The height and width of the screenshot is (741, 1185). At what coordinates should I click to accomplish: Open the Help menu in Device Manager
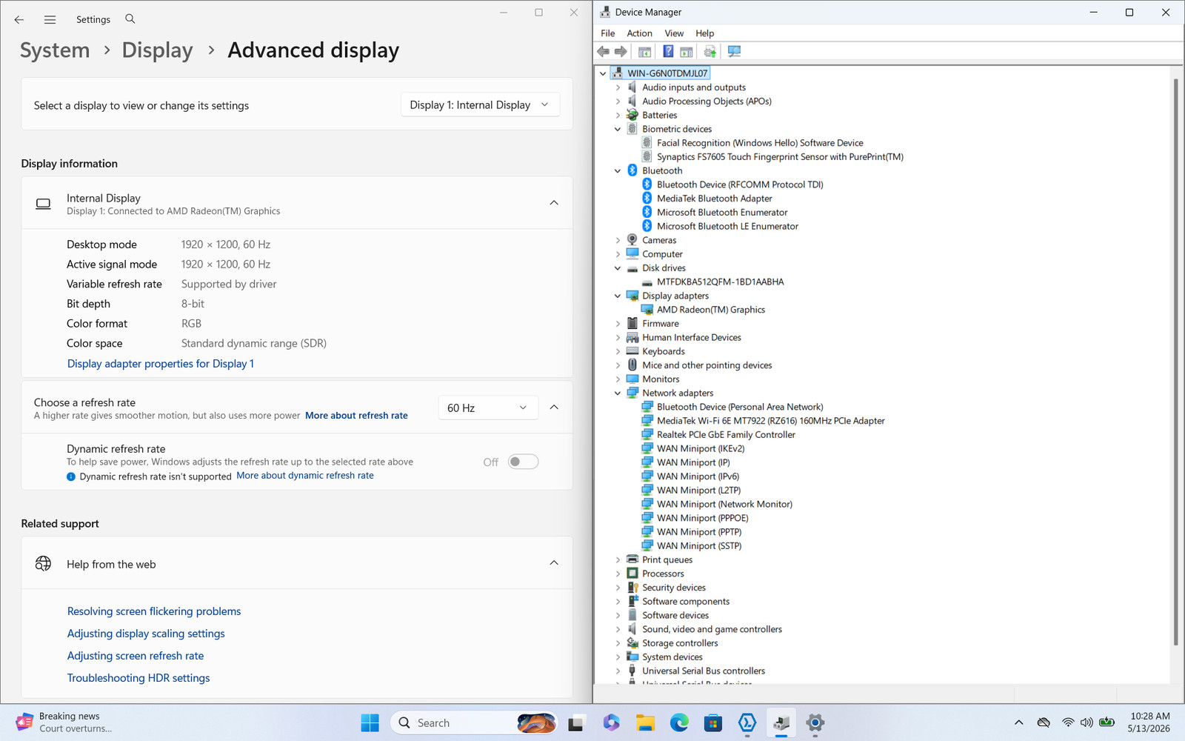704,33
